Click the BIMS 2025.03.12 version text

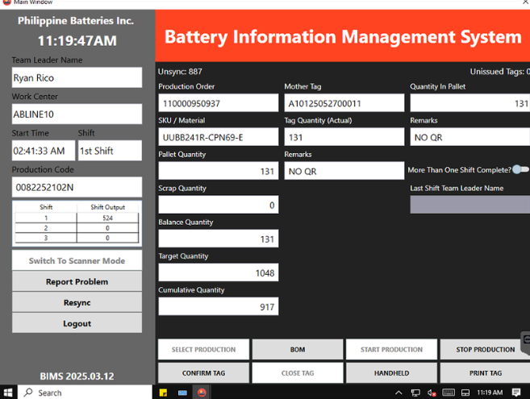(77, 376)
